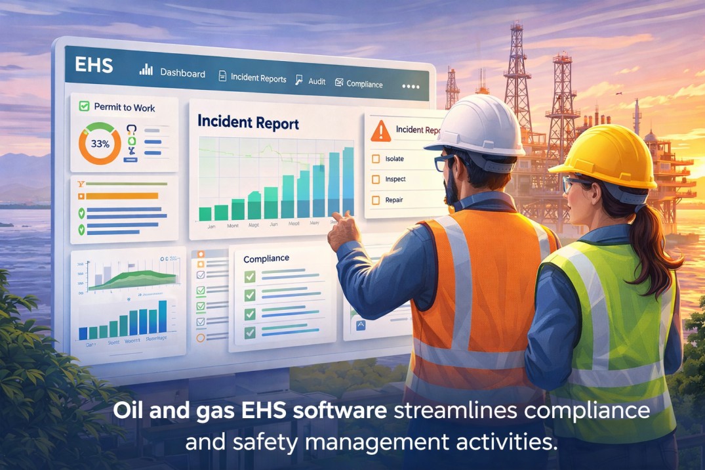Click the bar chart icon beside Dashboard
This screenshot has width=705, height=470.
tap(146, 69)
